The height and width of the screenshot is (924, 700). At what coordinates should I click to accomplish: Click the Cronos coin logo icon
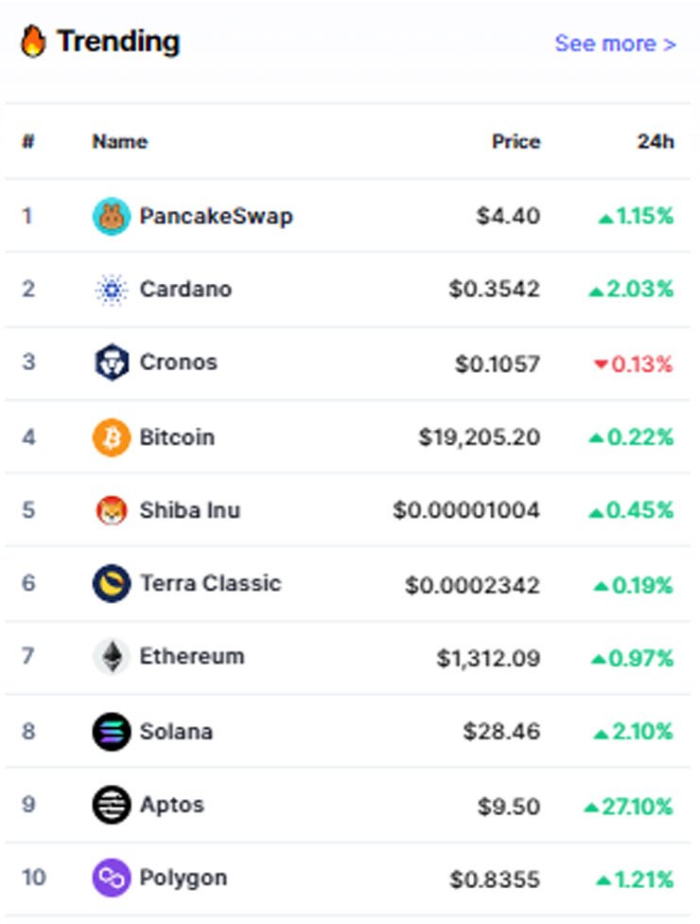112,363
